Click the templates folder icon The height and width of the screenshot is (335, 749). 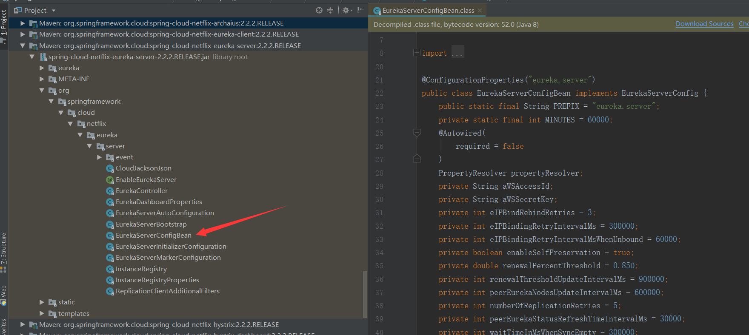[x=52, y=314]
